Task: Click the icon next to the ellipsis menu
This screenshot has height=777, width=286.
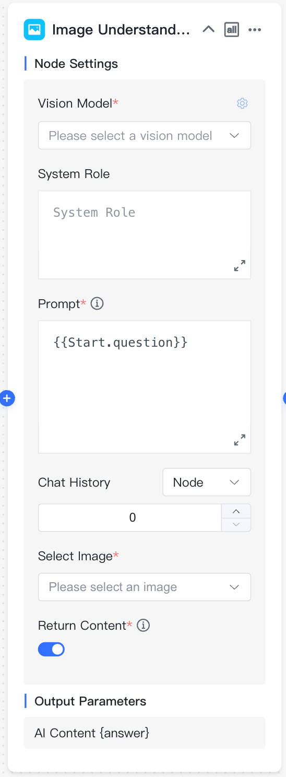Action: click(x=232, y=30)
